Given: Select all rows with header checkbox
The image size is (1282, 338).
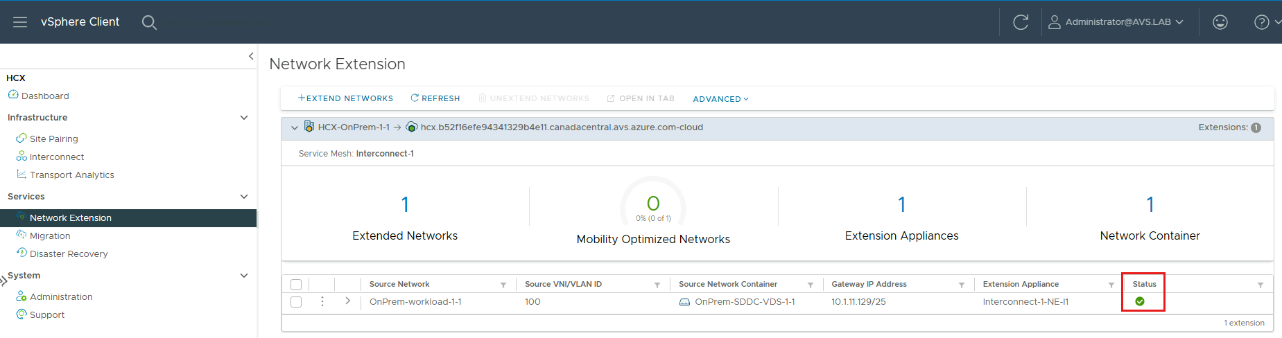Looking at the screenshot, I should coord(296,285).
